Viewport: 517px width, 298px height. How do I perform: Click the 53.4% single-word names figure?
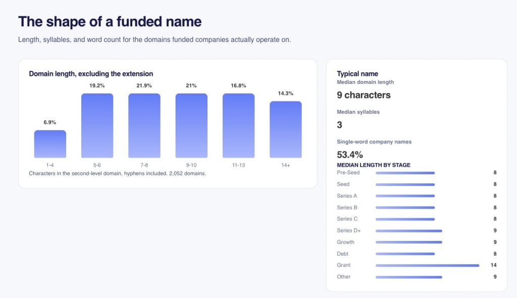(350, 155)
